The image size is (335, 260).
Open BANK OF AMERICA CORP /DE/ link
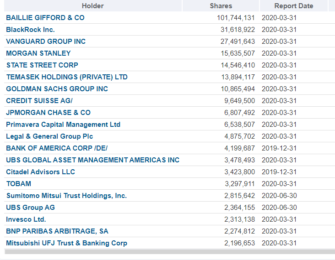pos(57,148)
